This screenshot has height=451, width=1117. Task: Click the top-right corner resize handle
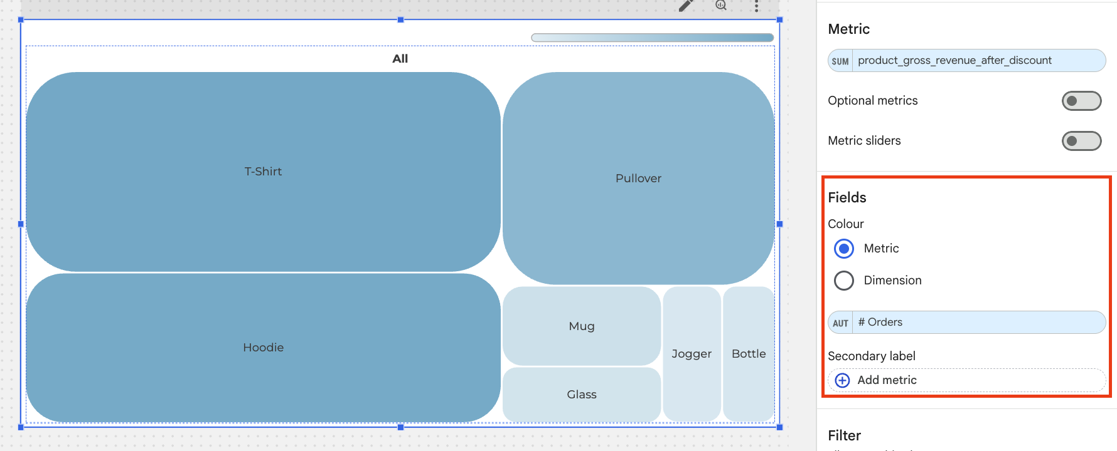point(779,20)
